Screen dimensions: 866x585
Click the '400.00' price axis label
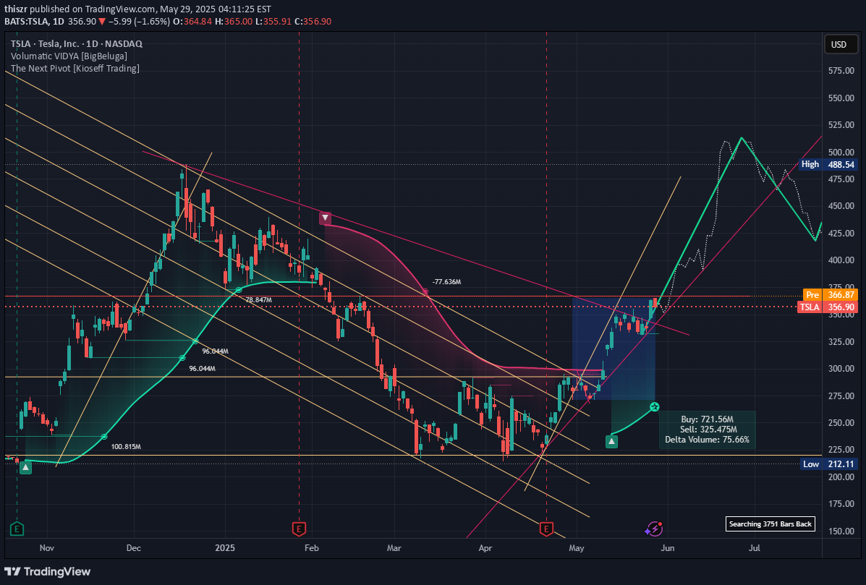tap(841, 260)
